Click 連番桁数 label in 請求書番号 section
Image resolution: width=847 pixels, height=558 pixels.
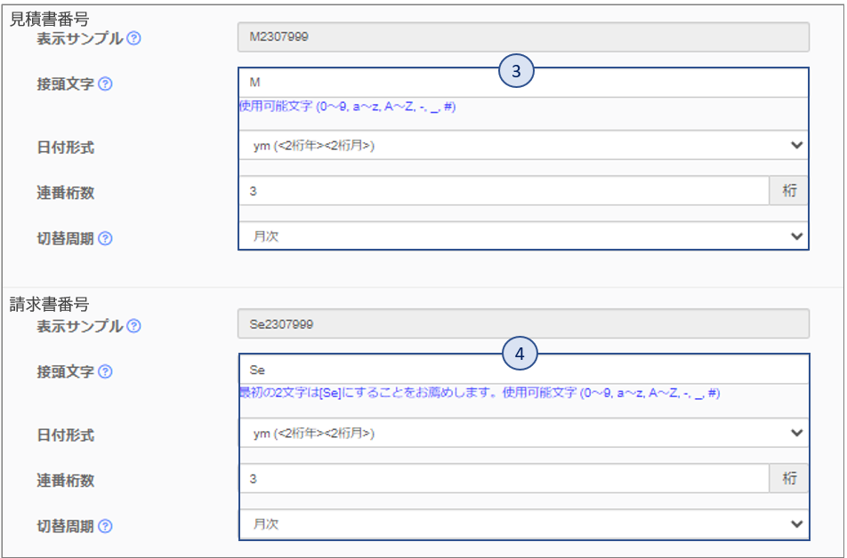pyautogui.click(x=65, y=481)
